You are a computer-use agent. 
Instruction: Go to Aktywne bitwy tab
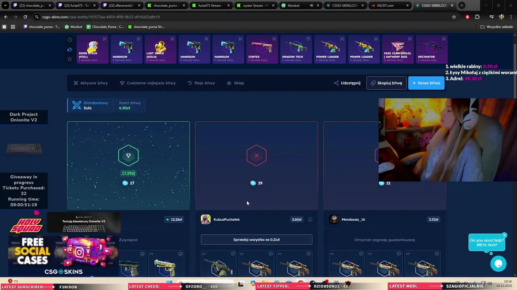coord(90,83)
